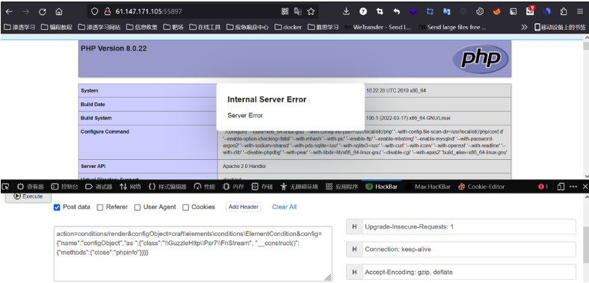Image resolution: width=589 pixels, height=283 pixels.
Task: Switch to the 查看器 inspector tab
Action: point(31,187)
